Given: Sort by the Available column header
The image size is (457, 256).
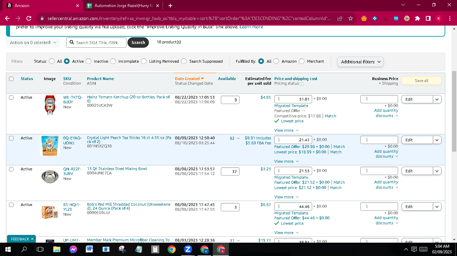Looking at the screenshot, I should tap(227, 79).
